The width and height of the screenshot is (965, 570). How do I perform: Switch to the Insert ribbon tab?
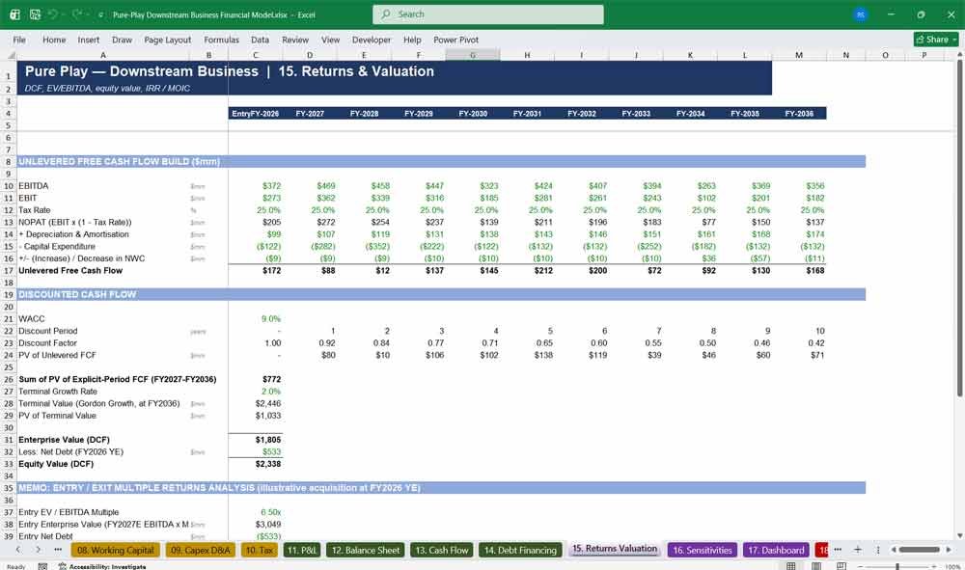pos(89,40)
